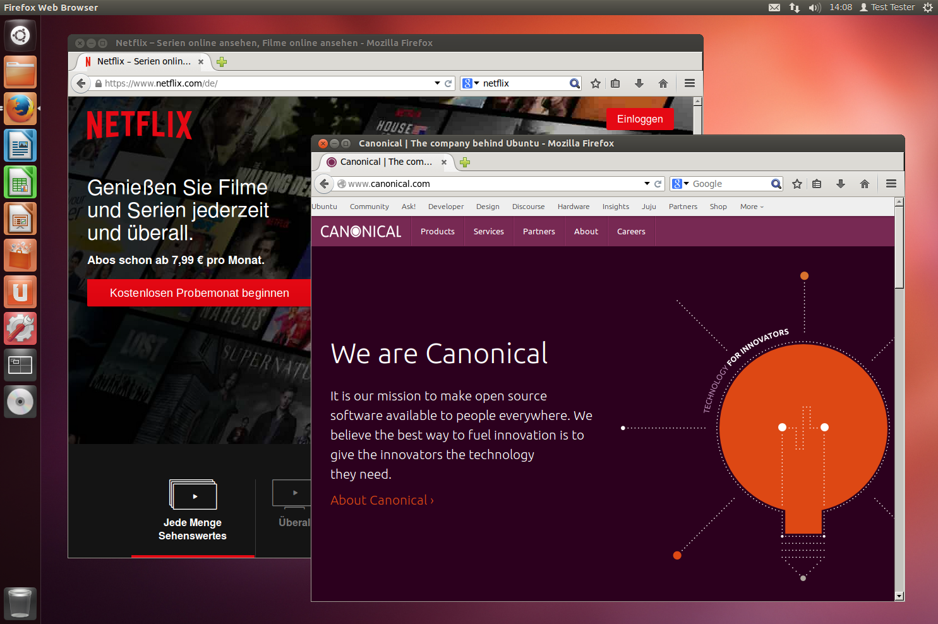Expand URL history dropdown in the Netflix address bar
This screenshot has height=624, width=938.
point(437,83)
